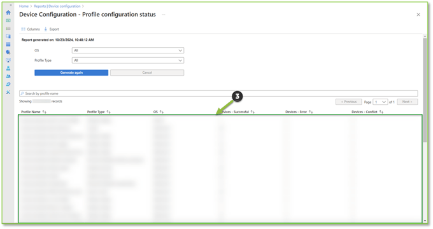433x229 pixels.
Task: Close the Profile configuration status blade
Action: pyautogui.click(x=418, y=15)
